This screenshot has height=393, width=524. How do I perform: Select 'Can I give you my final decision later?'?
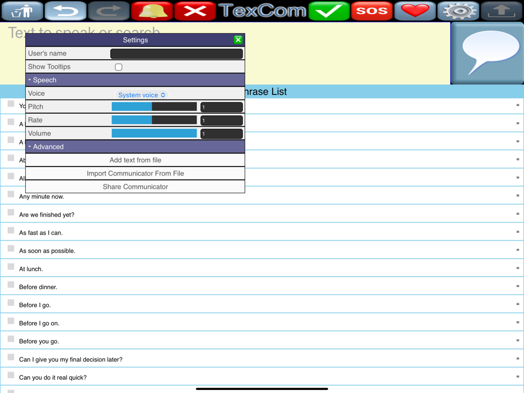pos(71,359)
